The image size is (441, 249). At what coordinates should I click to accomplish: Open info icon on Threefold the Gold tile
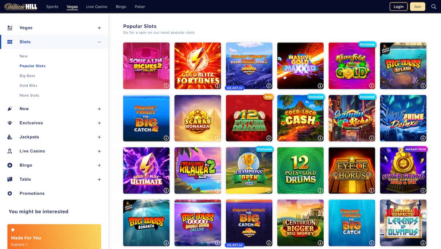click(x=372, y=86)
